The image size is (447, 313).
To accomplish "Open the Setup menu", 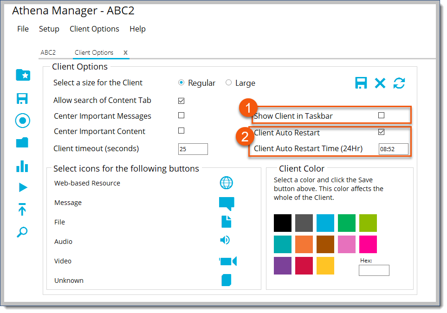I will pyautogui.click(x=49, y=29).
